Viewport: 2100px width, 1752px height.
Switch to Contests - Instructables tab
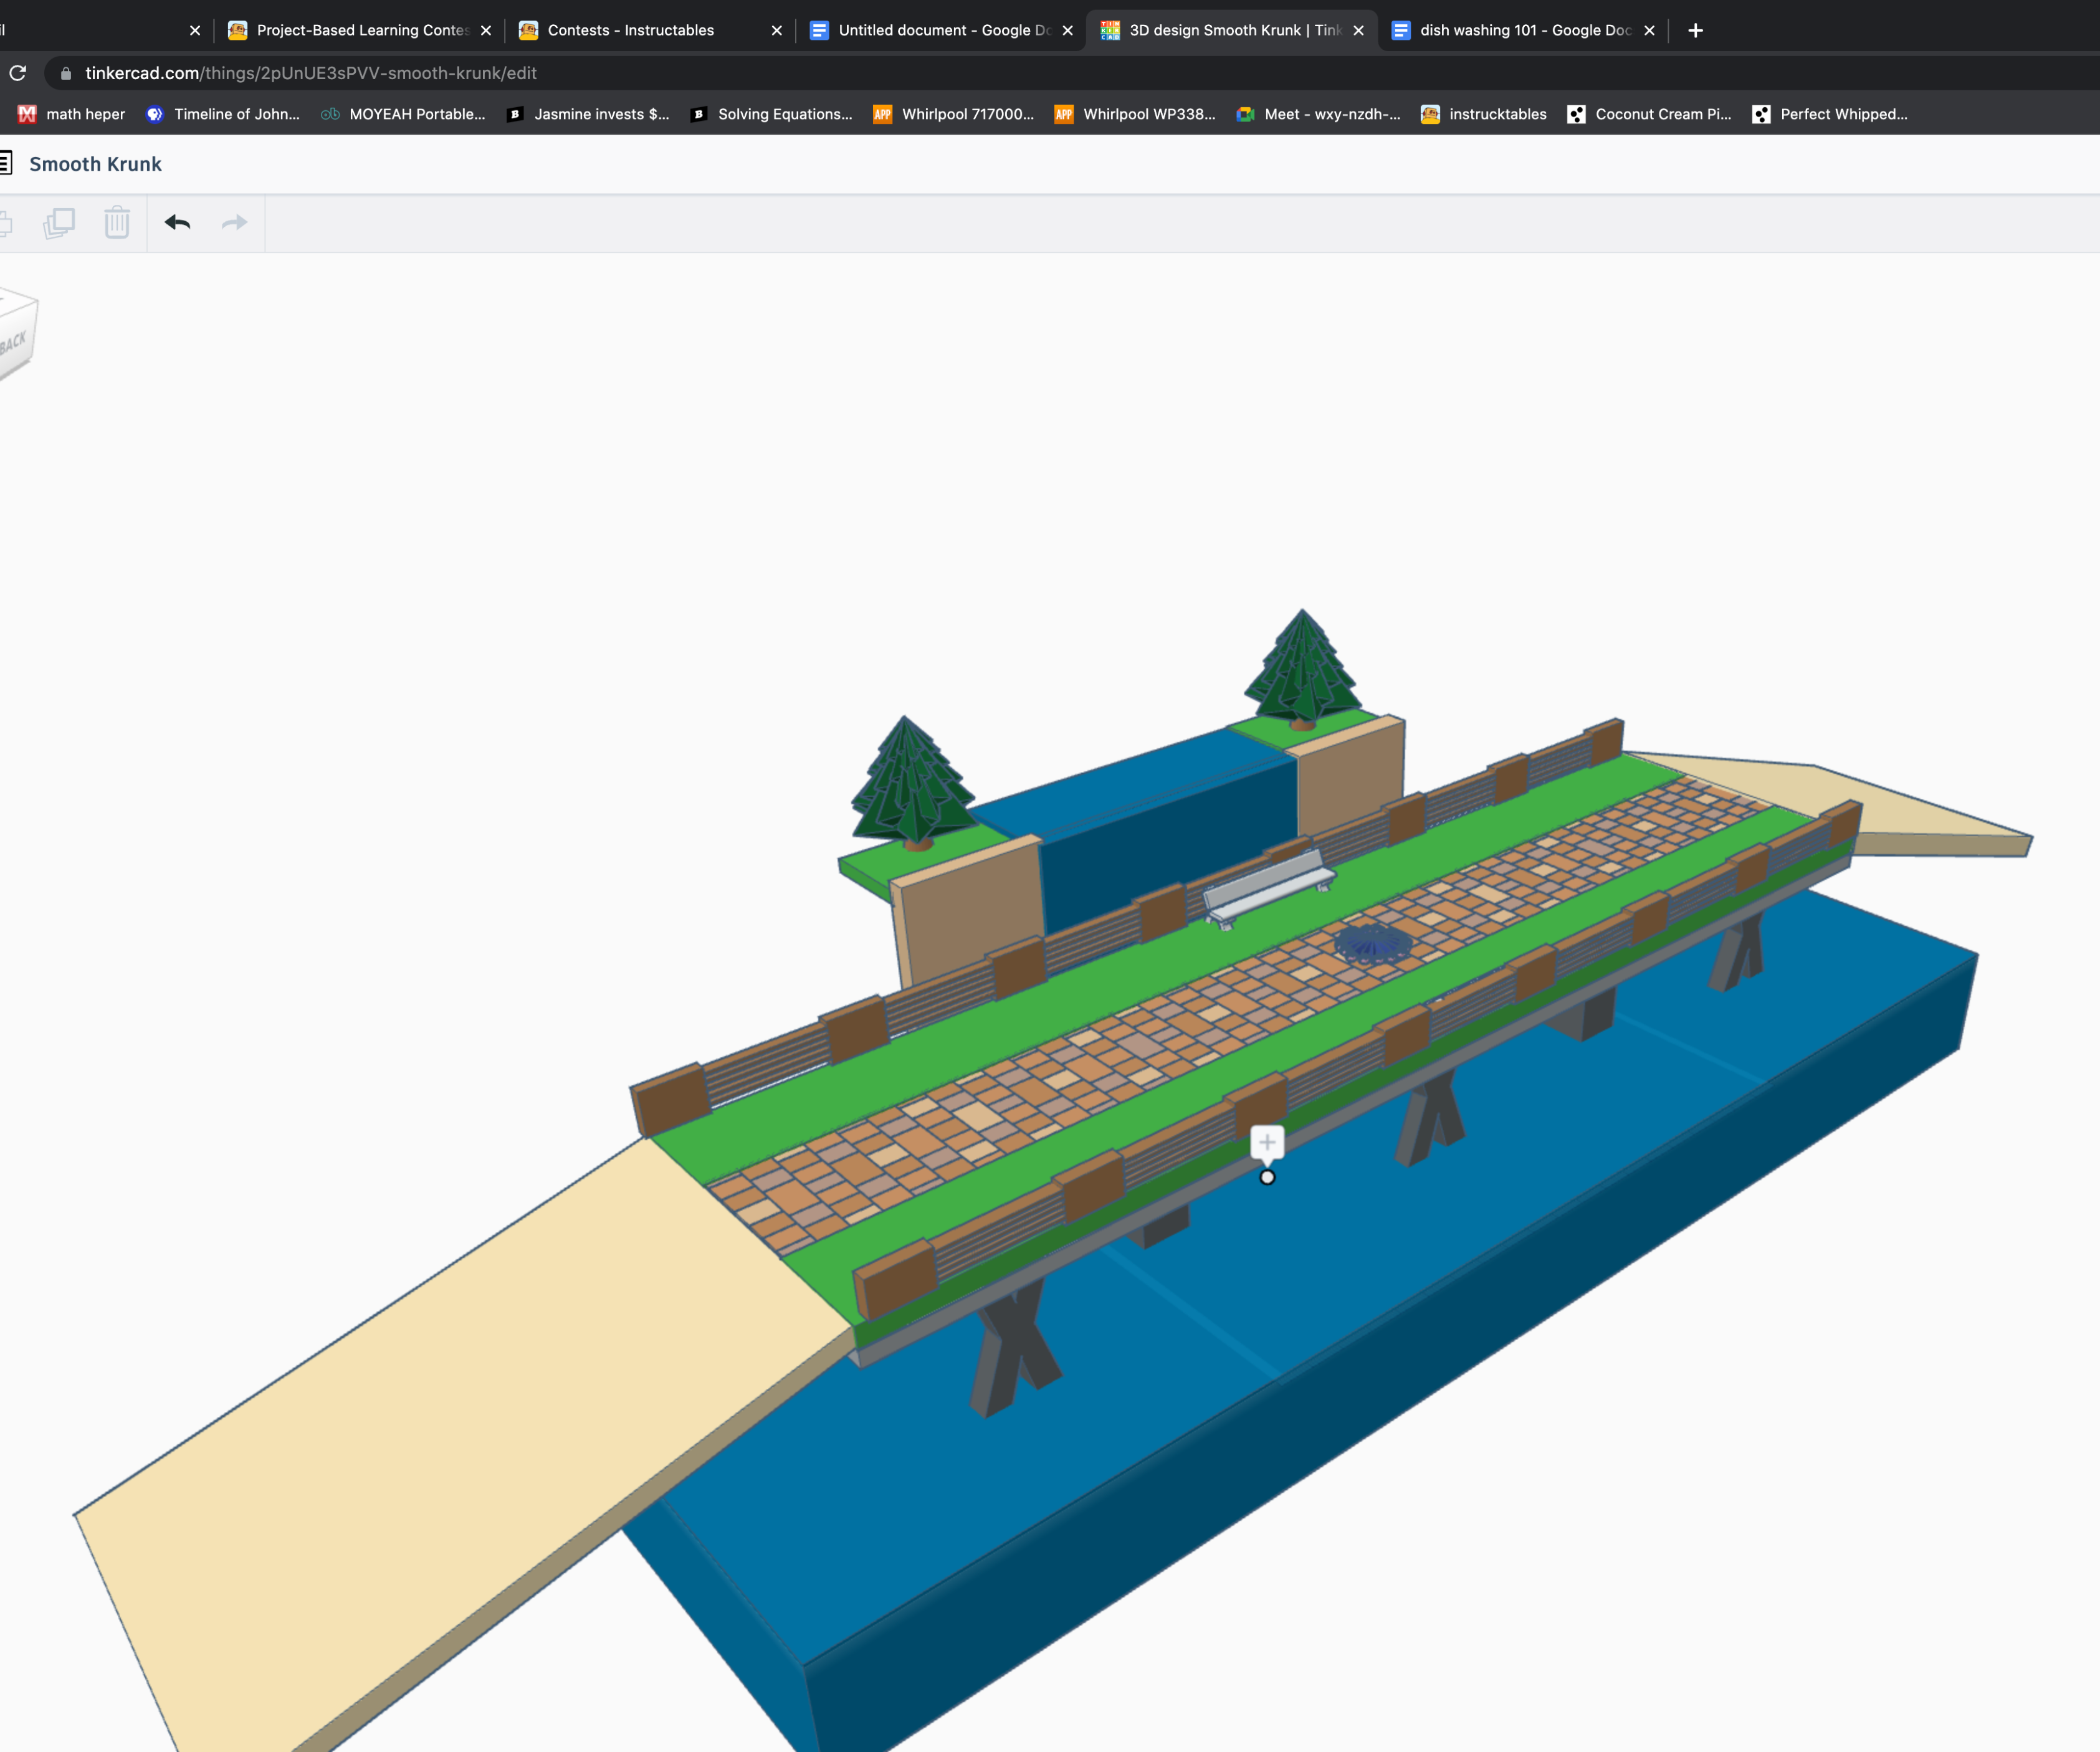tap(630, 30)
